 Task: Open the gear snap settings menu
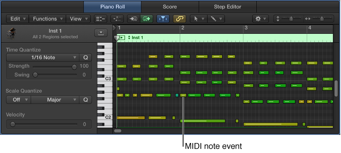(x=261, y=19)
